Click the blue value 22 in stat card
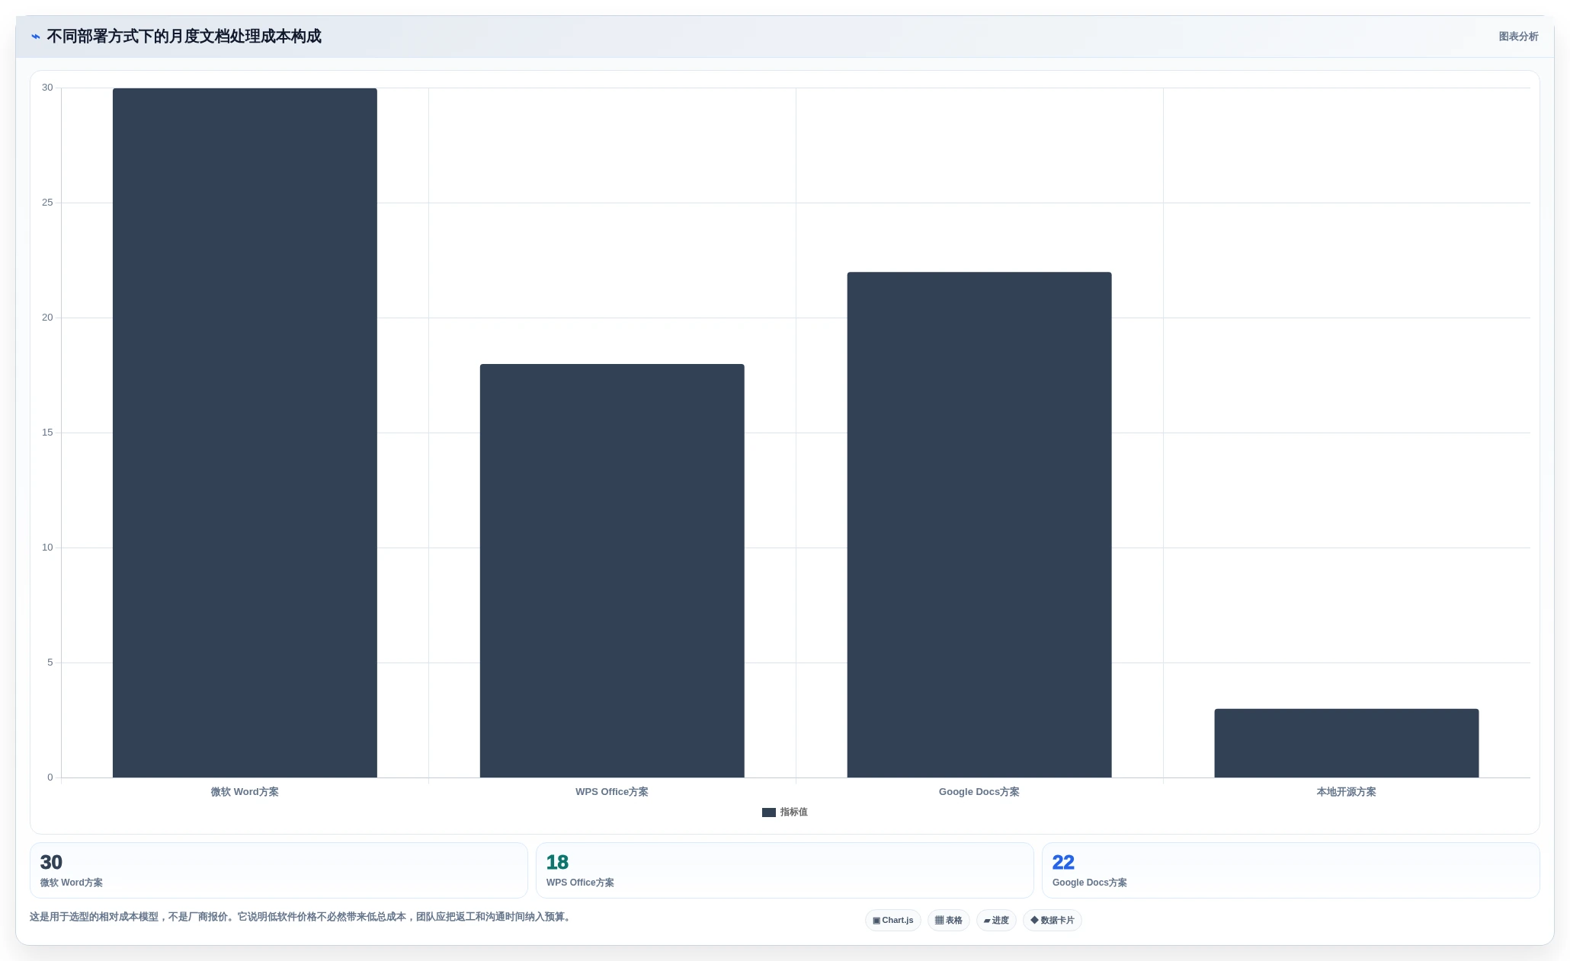Screen dimensions: 1570x961 pos(1063,862)
